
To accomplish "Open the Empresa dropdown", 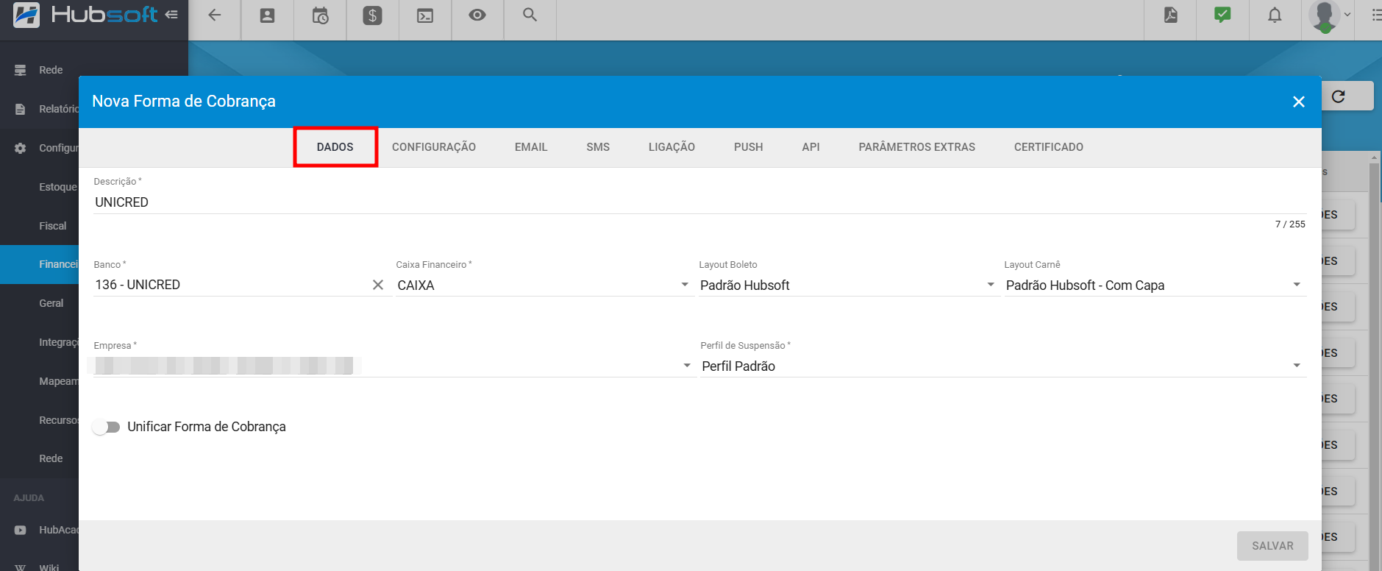I will point(393,366).
